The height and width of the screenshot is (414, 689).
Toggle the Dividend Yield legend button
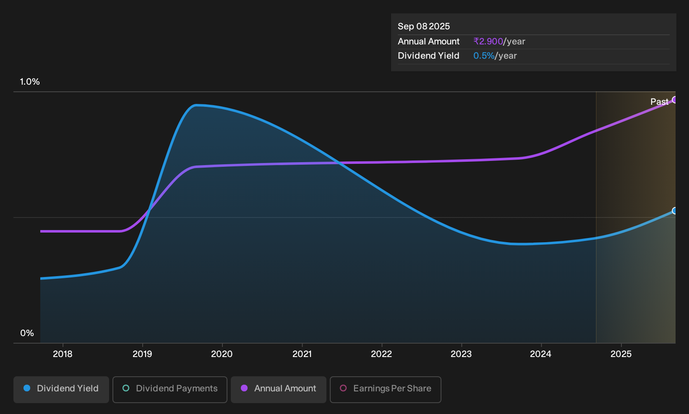point(61,390)
